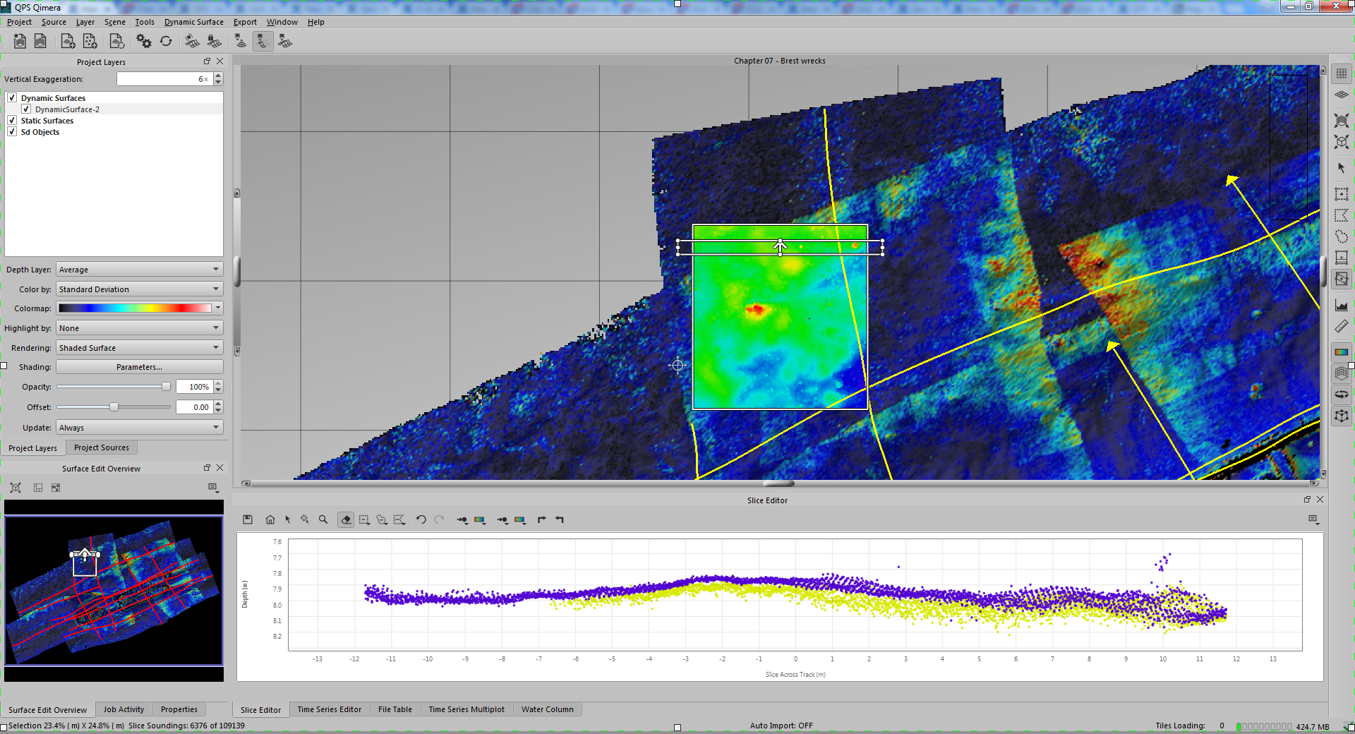This screenshot has height=734, width=1355.
Task: Click the profile graph icon in right sidebar
Action: pyautogui.click(x=1342, y=305)
